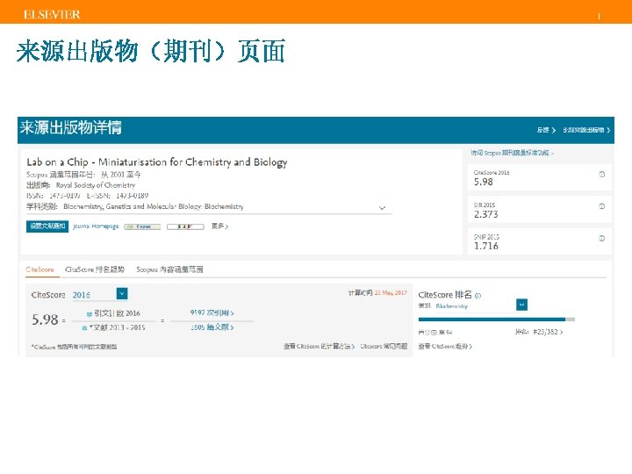The width and height of the screenshot is (632, 474).
Task: Open the Journal Homepage link
Action: point(96,226)
